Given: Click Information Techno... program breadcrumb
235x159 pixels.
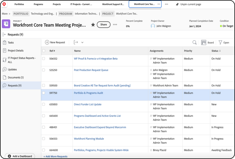Looking at the screenshot, I should tap(86, 14).
